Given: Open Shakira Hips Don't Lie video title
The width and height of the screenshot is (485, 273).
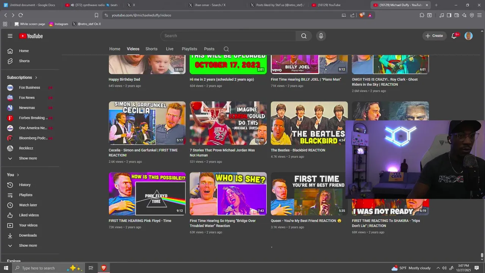Looking at the screenshot, I should tap(386, 223).
